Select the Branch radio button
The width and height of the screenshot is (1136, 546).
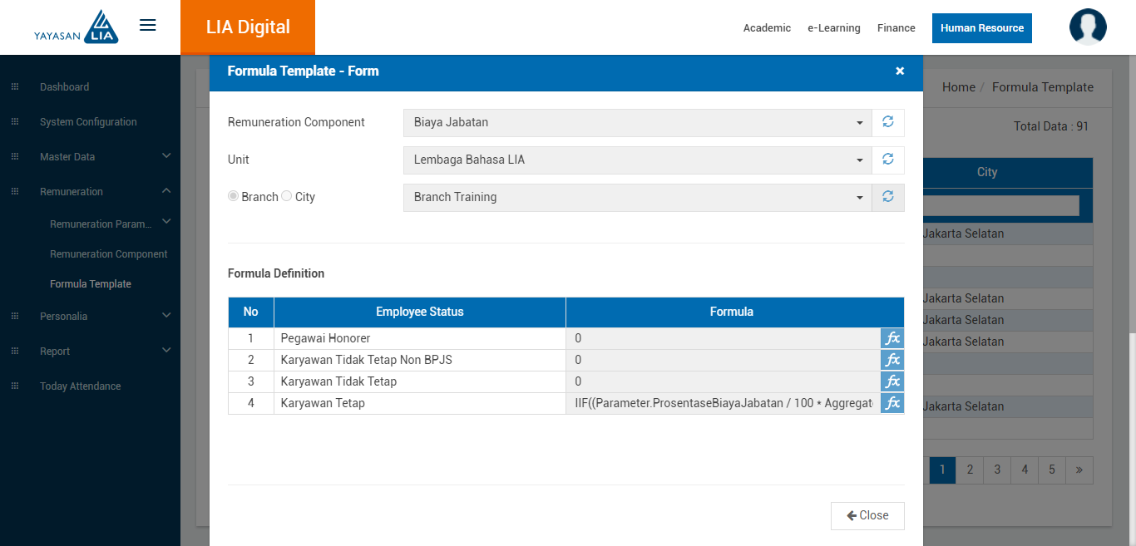click(234, 197)
